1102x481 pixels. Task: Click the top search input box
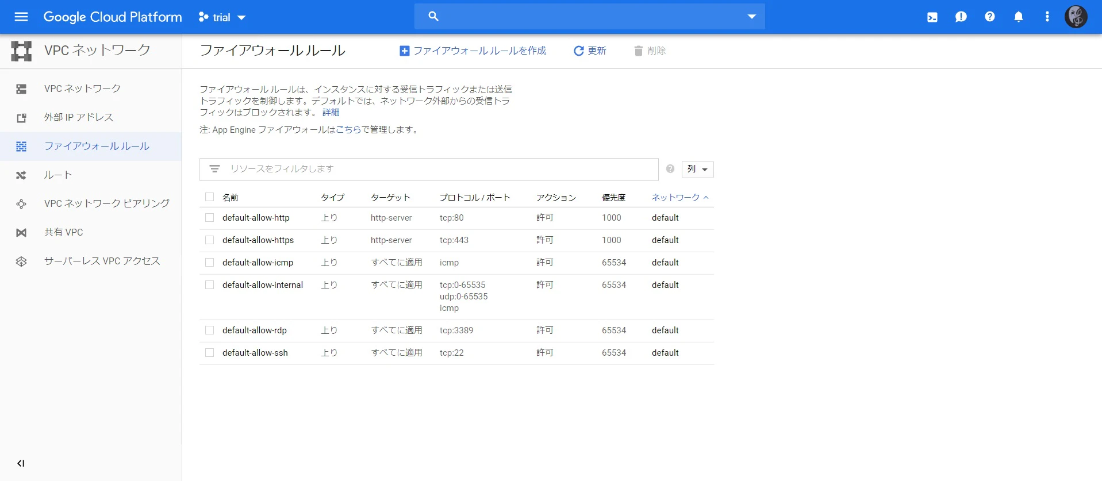click(589, 17)
